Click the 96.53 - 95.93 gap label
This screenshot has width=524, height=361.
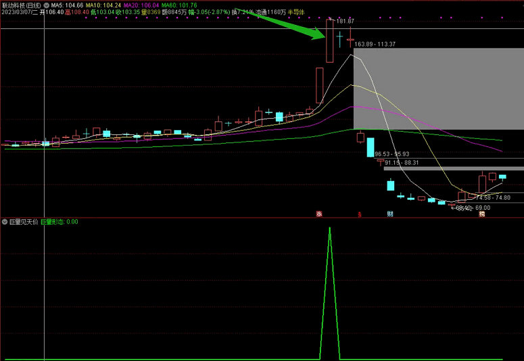point(392,154)
